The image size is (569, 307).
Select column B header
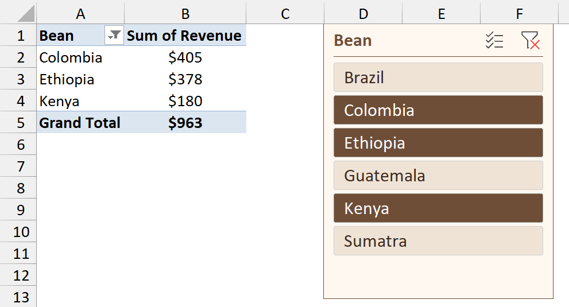[185, 13]
